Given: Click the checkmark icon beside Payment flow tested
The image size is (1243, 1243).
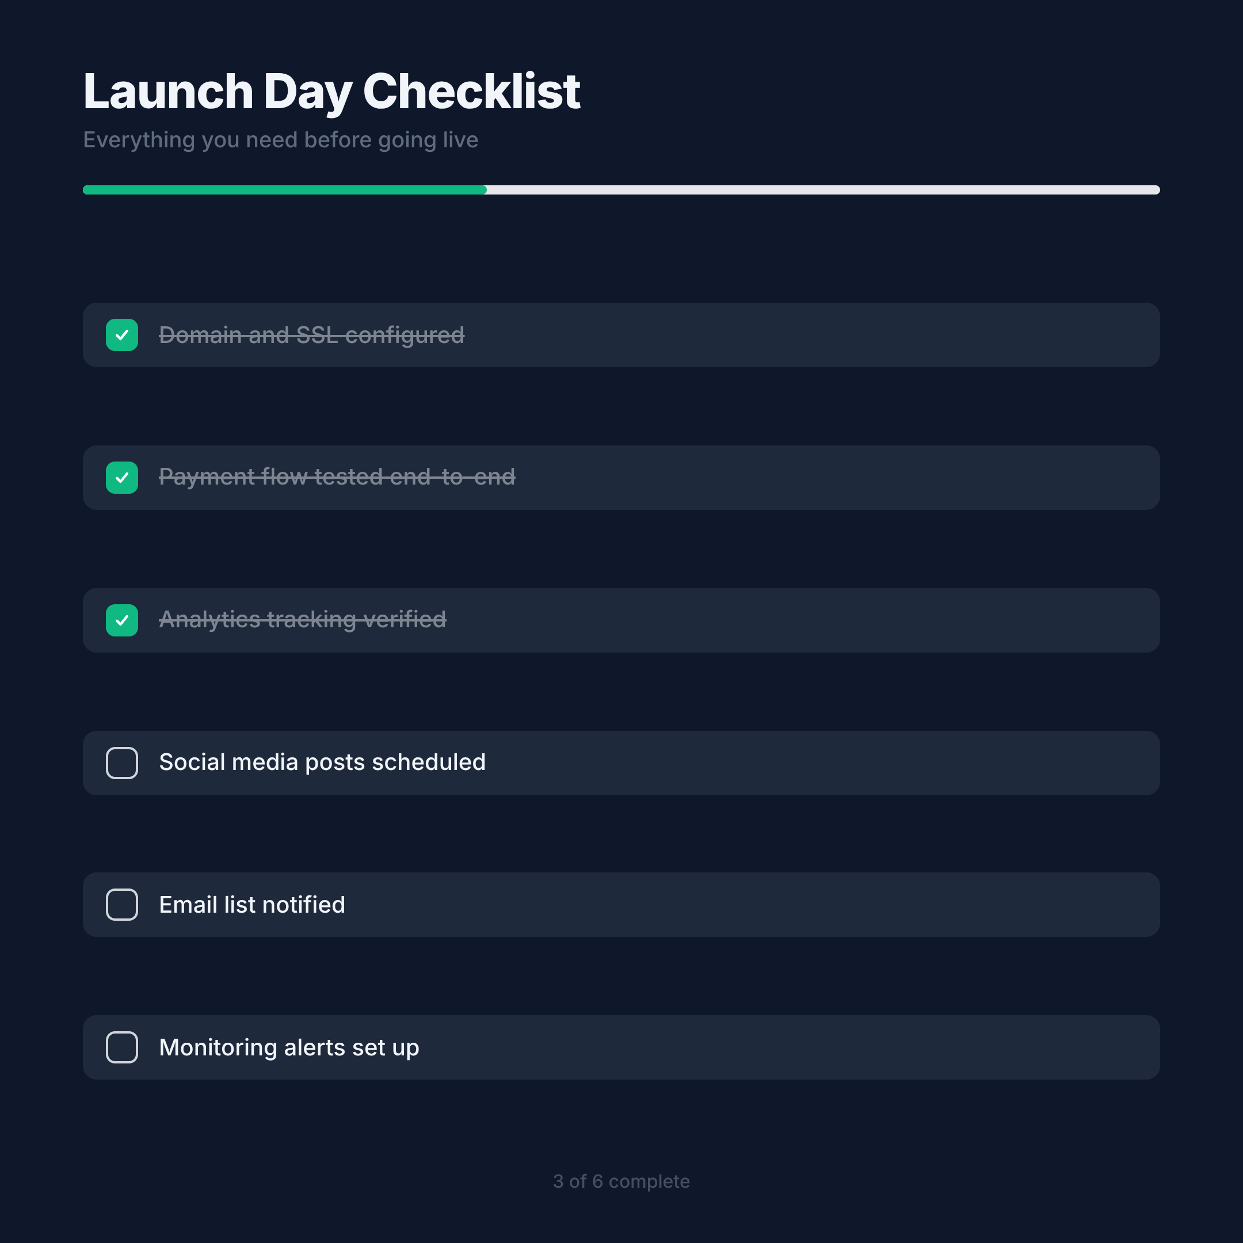Looking at the screenshot, I should pos(121,478).
